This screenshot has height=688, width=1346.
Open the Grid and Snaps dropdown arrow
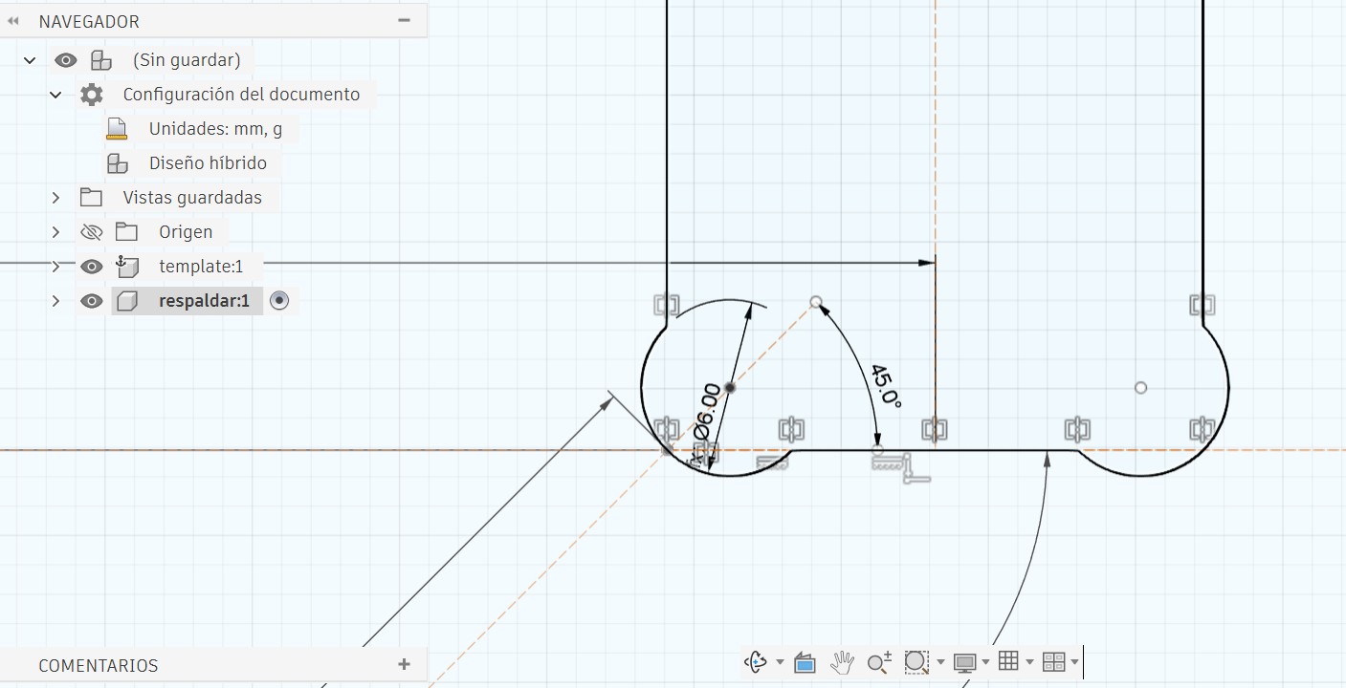pyautogui.click(x=1029, y=661)
